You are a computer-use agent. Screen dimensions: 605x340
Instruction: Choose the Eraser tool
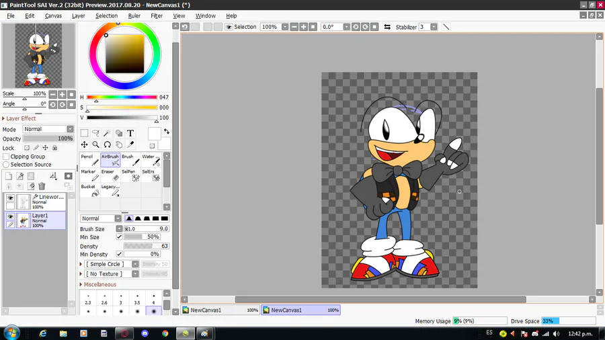[110, 175]
